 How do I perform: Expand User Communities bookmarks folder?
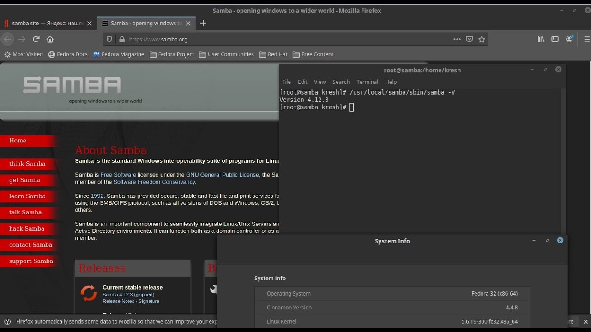(x=226, y=54)
